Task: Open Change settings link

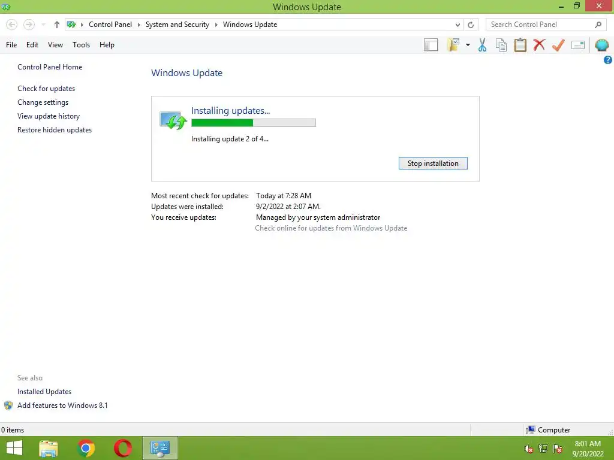Action: coord(43,102)
